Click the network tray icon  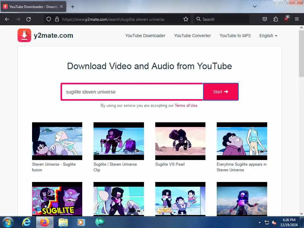point(267,223)
